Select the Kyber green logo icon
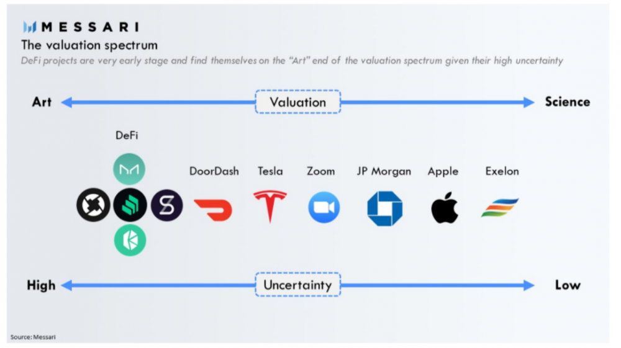621x348 pixels. click(x=130, y=240)
